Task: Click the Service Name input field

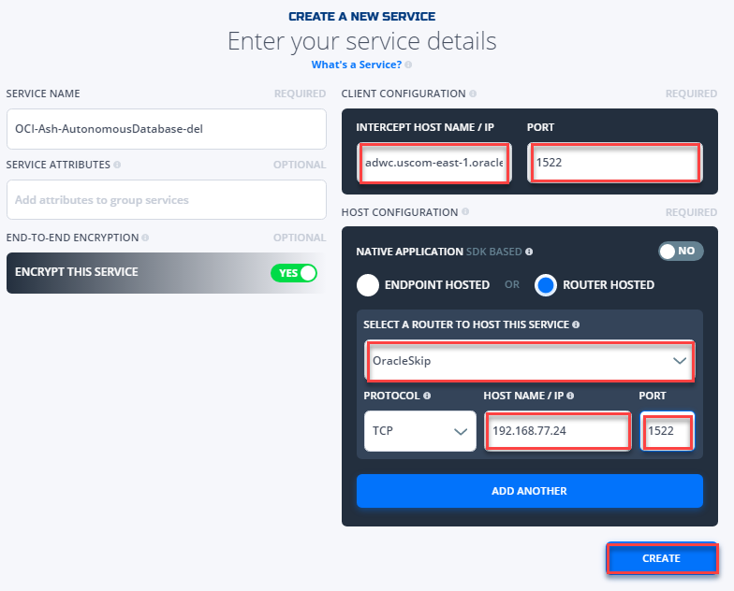Action: coord(167,129)
